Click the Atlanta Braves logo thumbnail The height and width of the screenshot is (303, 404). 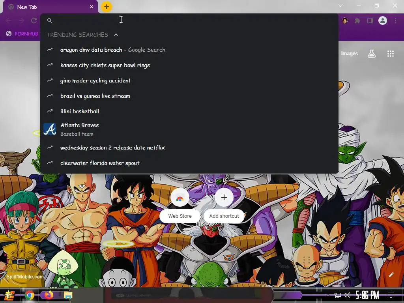(50, 129)
